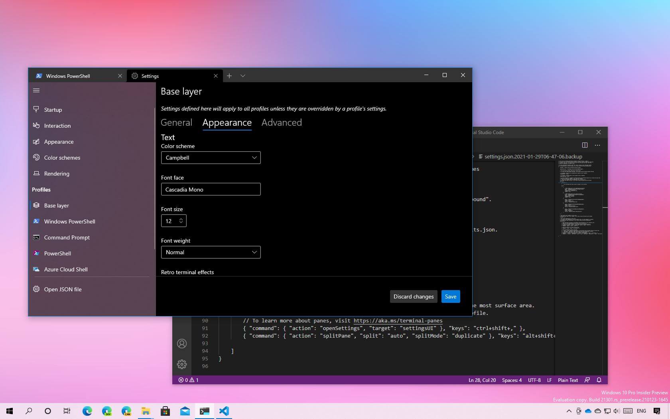Click the Manage gear icon in VS Code
This screenshot has height=419, width=670.
[x=182, y=364]
